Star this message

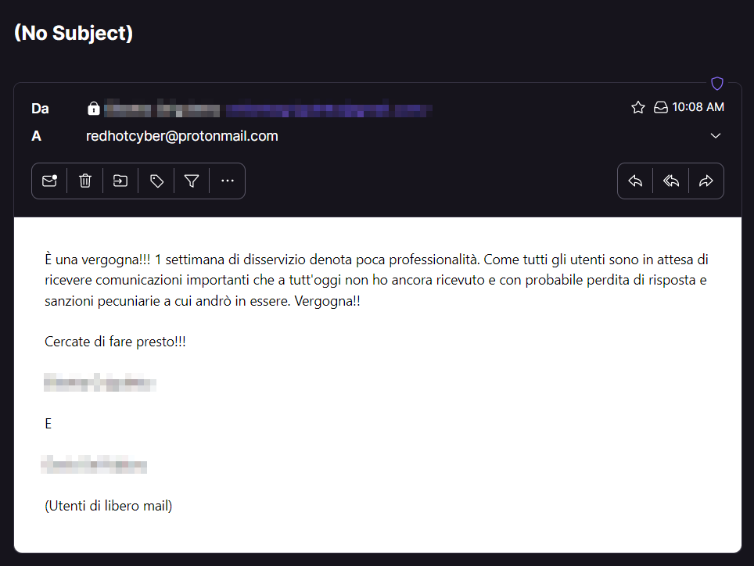pos(638,107)
